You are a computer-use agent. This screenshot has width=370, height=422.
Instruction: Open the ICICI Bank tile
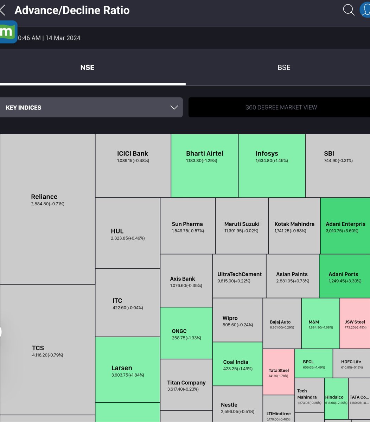pyautogui.click(x=133, y=166)
